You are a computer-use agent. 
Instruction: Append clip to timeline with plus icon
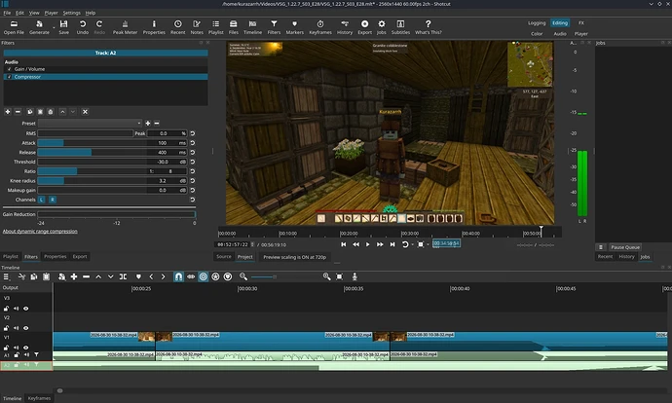point(74,276)
